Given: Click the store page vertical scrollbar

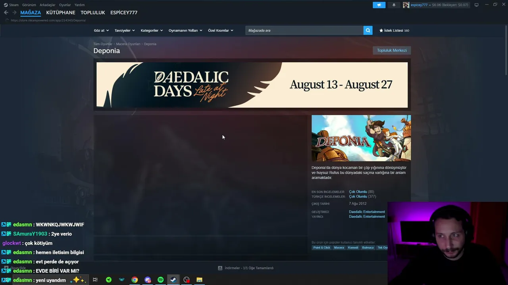Looking at the screenshot, I should (506, 50).
